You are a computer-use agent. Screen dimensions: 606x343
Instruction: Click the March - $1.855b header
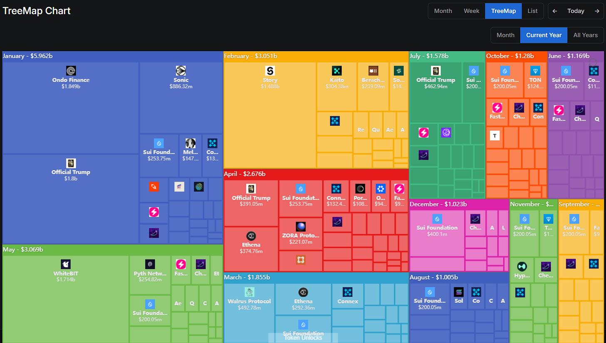tap(247, 277)
